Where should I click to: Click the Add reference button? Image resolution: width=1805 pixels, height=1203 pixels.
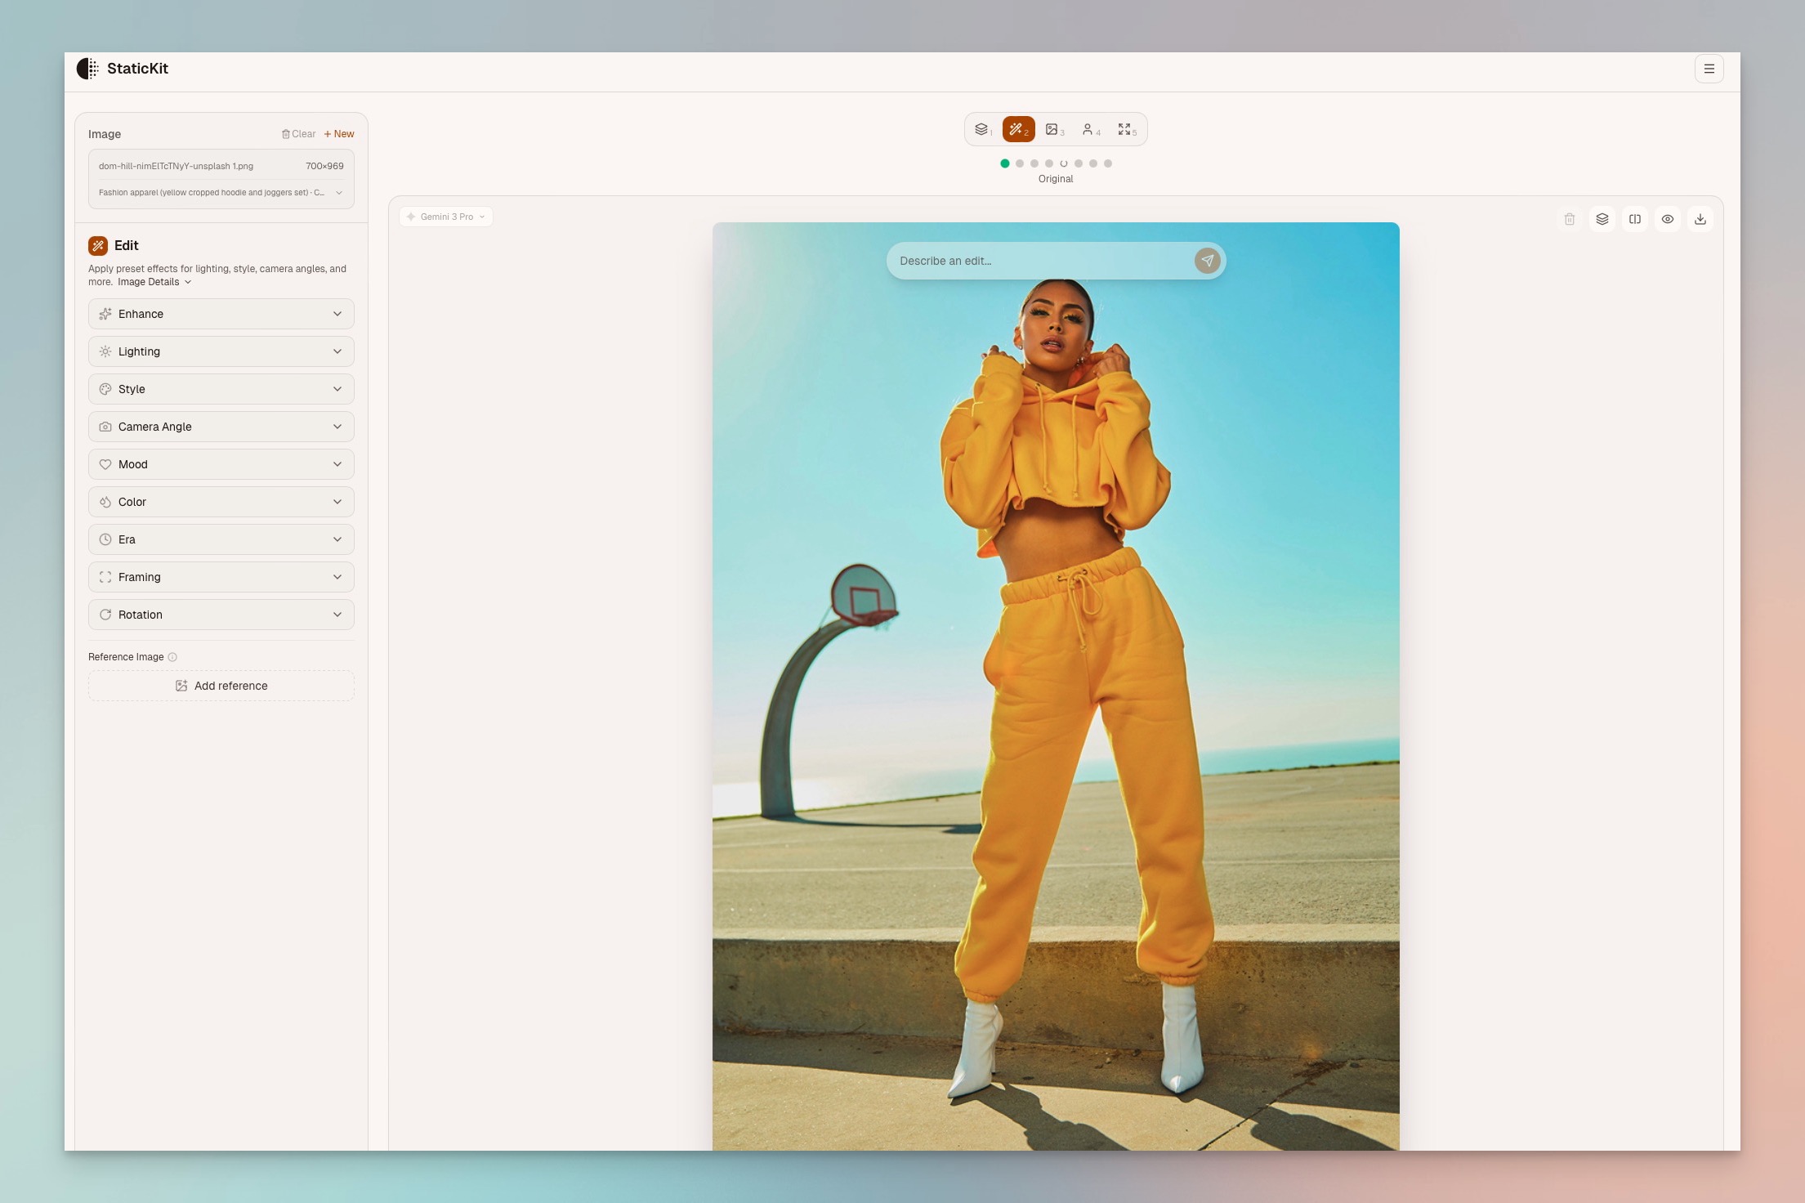pos(221,686)
